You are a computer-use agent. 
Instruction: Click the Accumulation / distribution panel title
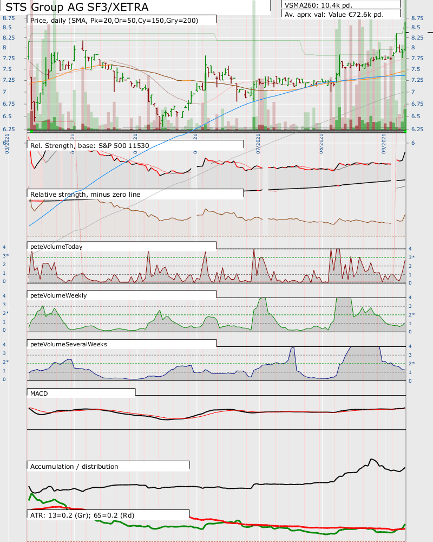(x=74, y=467)
